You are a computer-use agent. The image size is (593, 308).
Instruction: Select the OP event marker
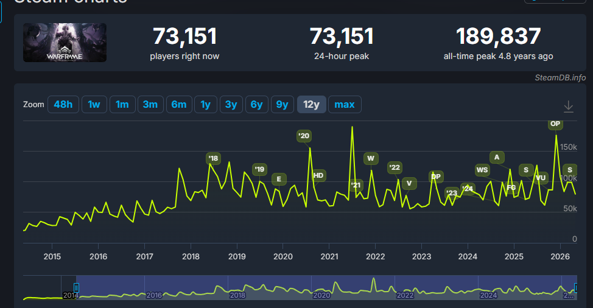[x=555, y=124]
